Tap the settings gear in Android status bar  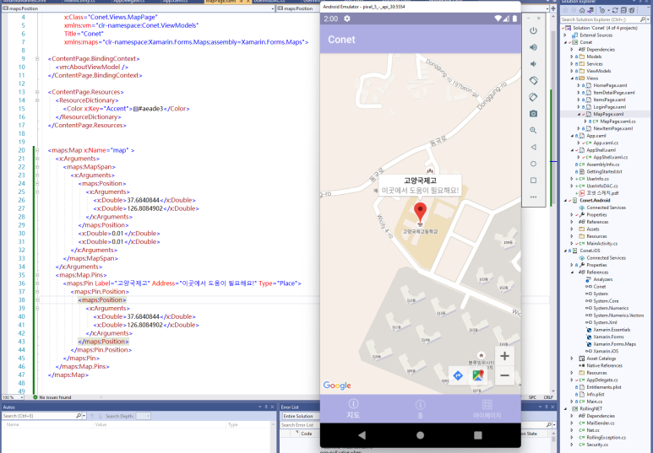(x=347, y=19)
